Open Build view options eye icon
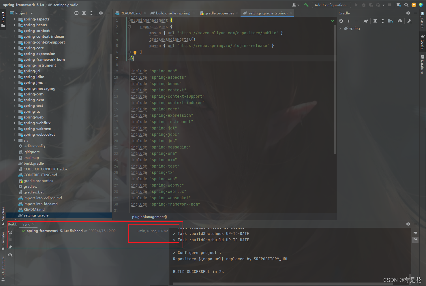This screenshot has width=426, height=286. click(10, 255)
